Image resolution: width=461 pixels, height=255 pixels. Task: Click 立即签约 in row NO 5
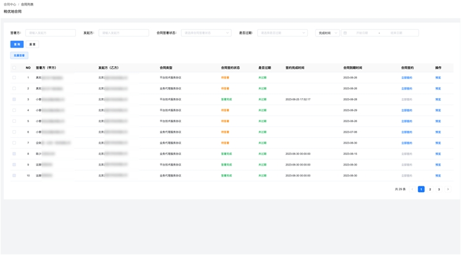pos(407,122)
